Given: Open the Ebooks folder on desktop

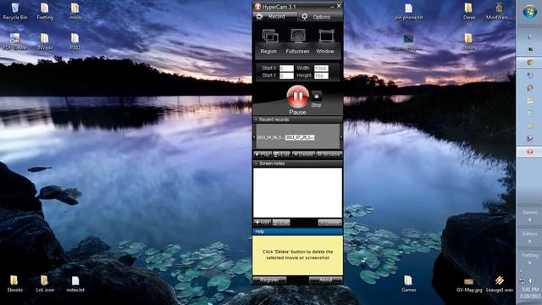Looking at the screenshot, I should click(x=15, y=284).
